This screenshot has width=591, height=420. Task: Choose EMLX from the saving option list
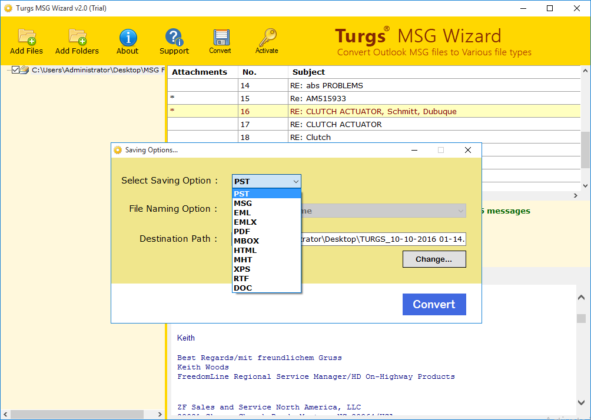point(267,222)
